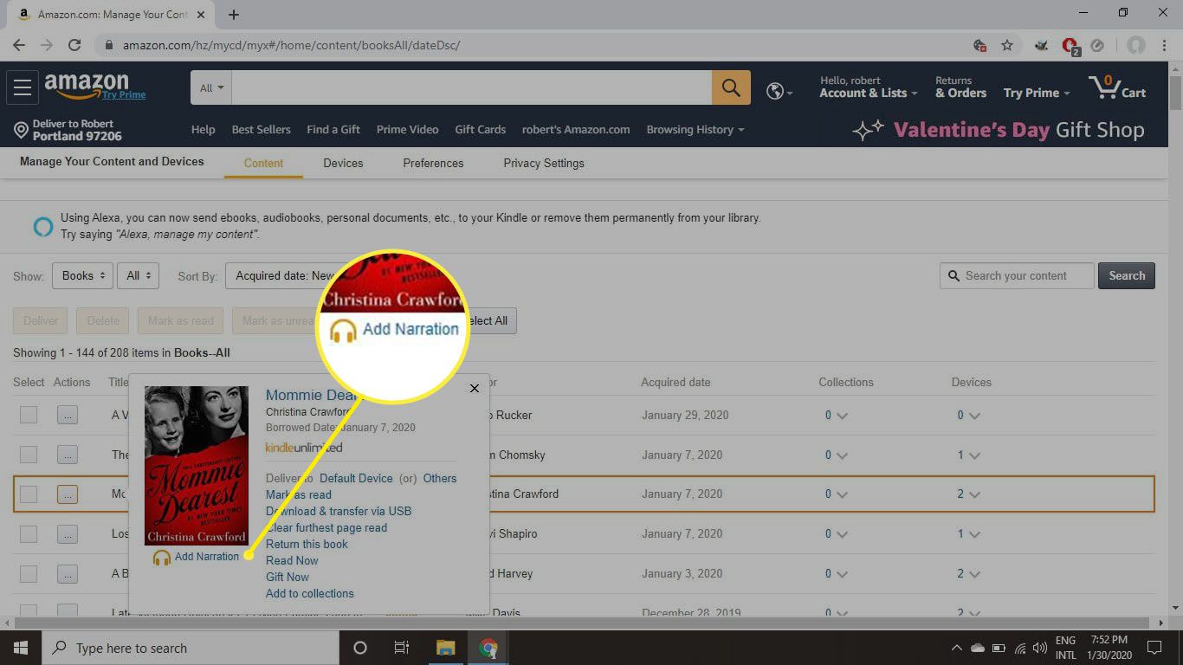The image size is (1183, 665).
Task: Open search category All dropdown
Action: point(211,87)
